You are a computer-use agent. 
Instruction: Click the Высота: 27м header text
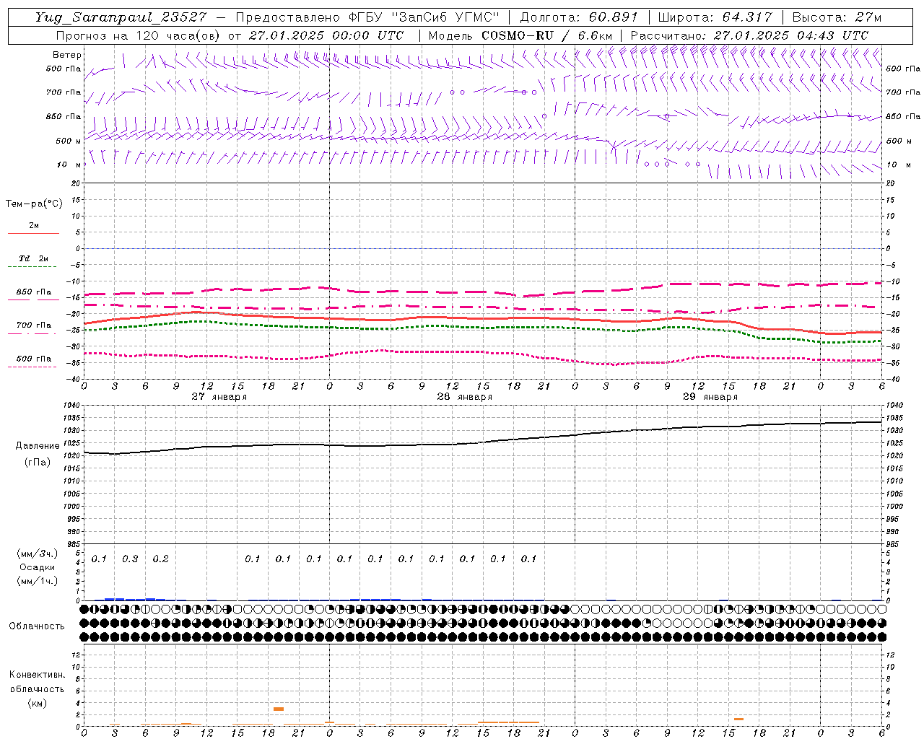837,17
